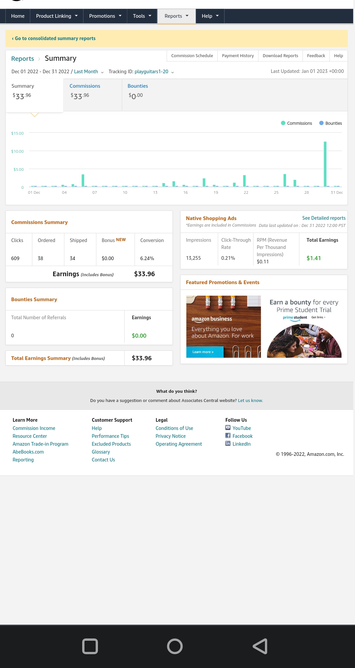Open the Glossary footer link
Viewport: 355px width, 668px height.
click(x=101, y=452)
